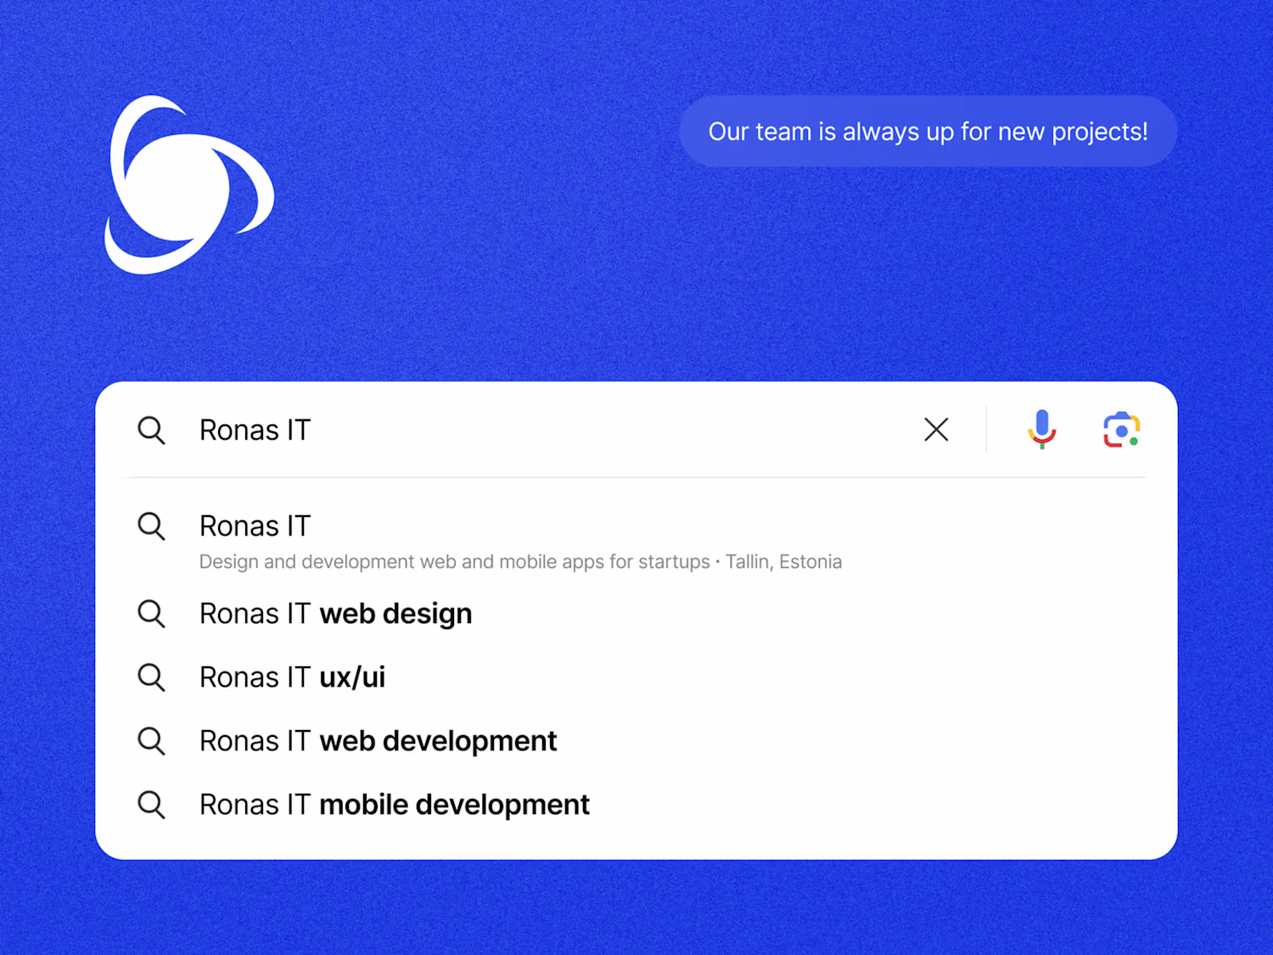The image size is (1273, 955).
Task: Click the "Design and development web and mobile apps" description
Action: [x=454, y=562]
